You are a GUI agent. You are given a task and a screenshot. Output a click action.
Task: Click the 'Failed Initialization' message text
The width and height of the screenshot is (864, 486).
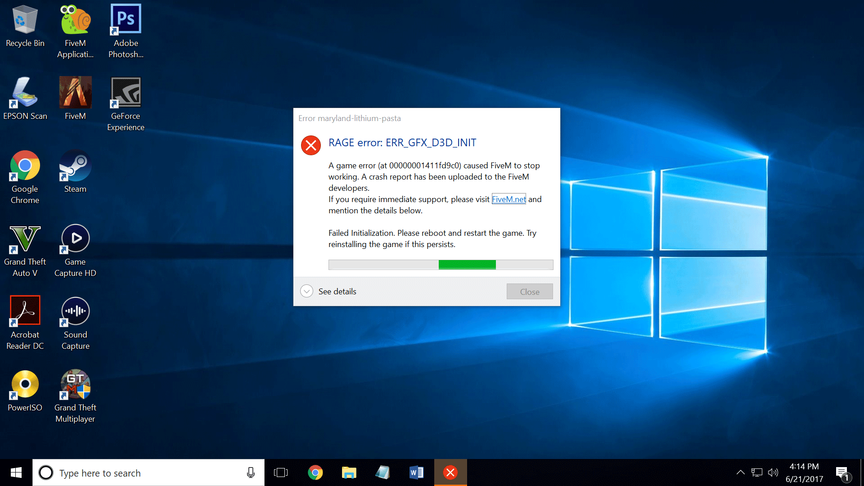coord(432,238)
